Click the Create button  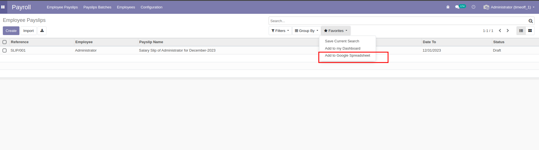(11, 31)
